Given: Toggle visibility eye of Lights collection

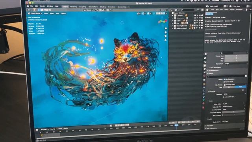Looking at the screenshot, I should pyautogui.click(x=200, y=21).
